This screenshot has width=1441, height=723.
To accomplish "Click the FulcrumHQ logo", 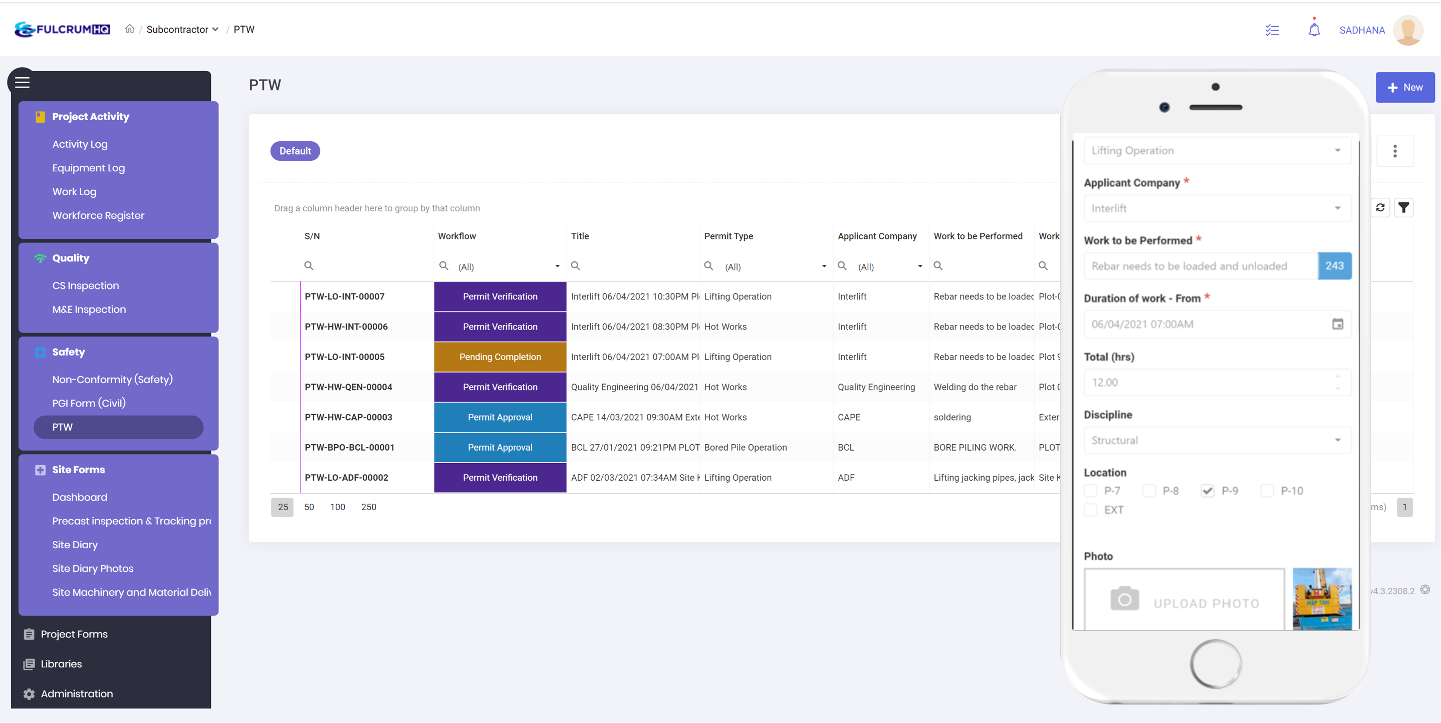I will 62,29.
